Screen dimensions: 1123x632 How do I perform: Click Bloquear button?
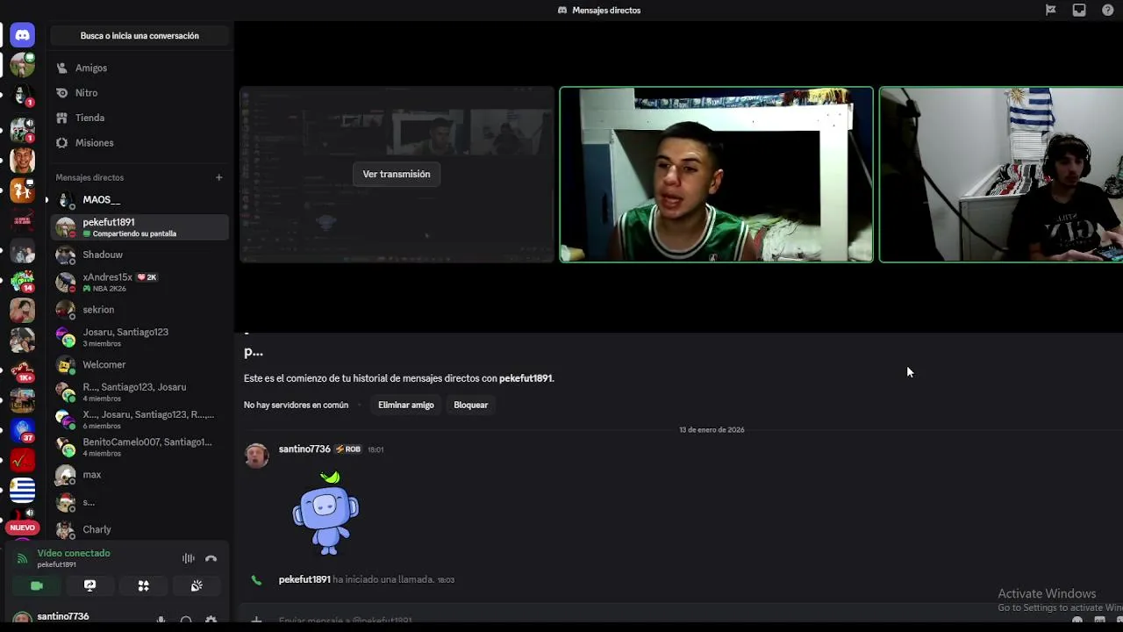tap(471, 405)
